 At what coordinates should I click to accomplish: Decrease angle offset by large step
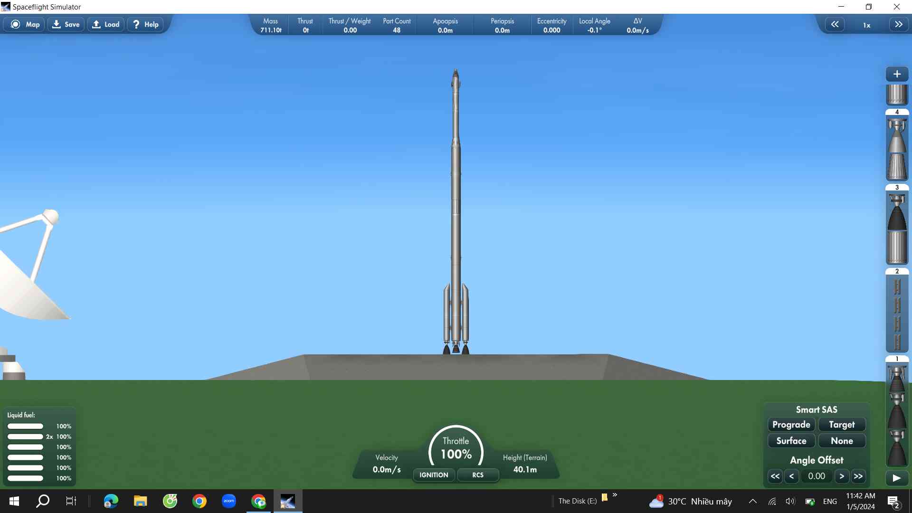pyautogui.click(x=775, y=476)
